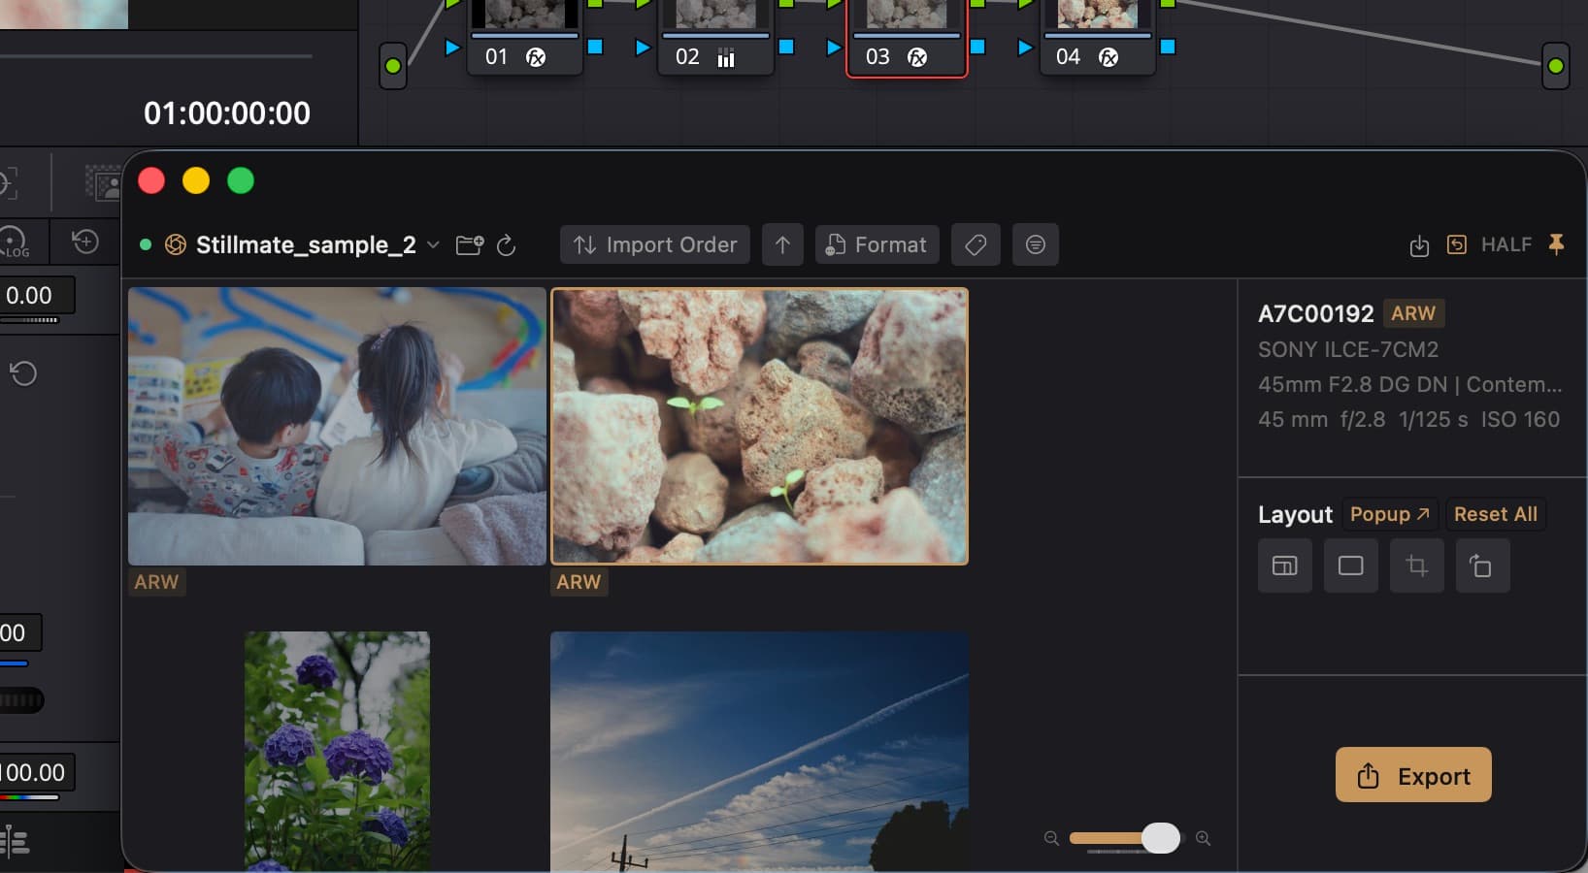Click the Reset All button
The width and height of the screenshot is (1588, 873).
point(1495,514)
